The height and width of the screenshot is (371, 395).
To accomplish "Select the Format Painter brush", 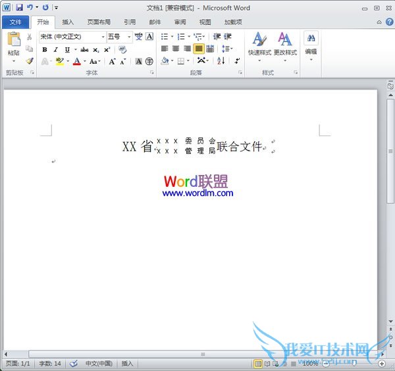I will pos(30,61).
